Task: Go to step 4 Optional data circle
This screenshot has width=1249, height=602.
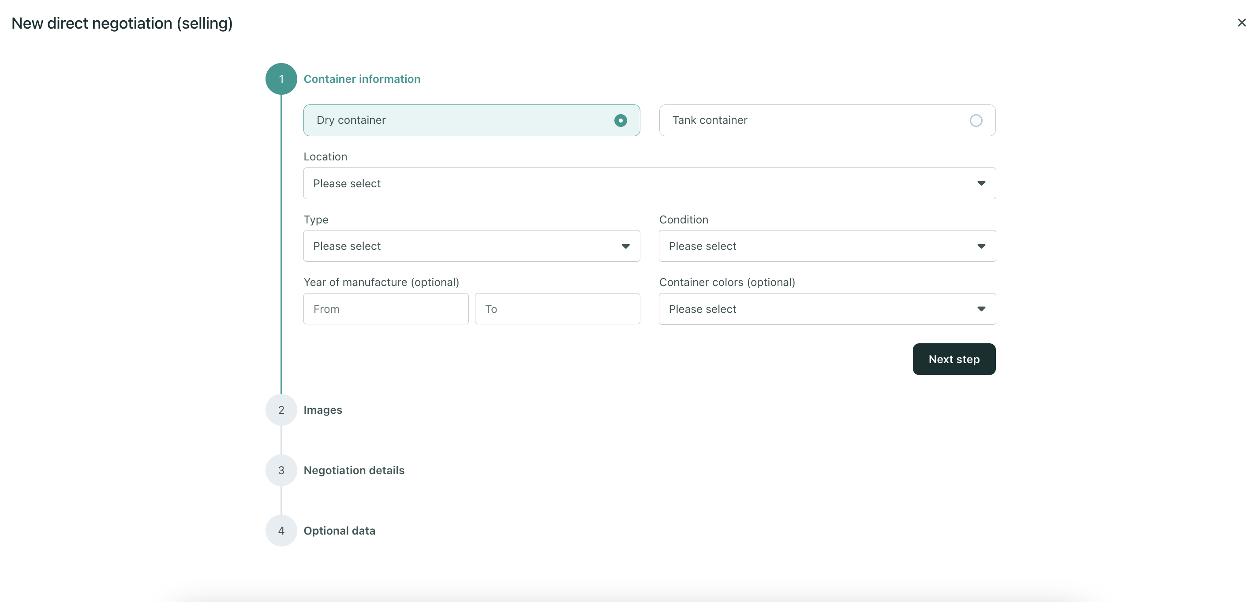Action: coord(281,531)
